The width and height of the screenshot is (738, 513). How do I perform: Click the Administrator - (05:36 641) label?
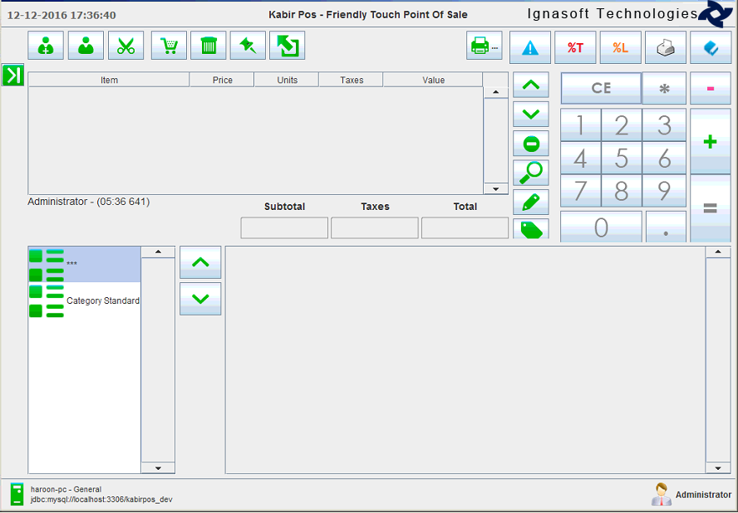point(88,202)
